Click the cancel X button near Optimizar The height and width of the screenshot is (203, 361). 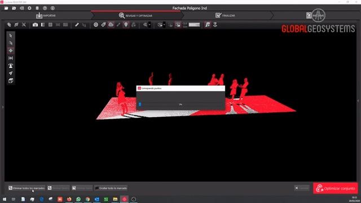(x=302, y=188)
